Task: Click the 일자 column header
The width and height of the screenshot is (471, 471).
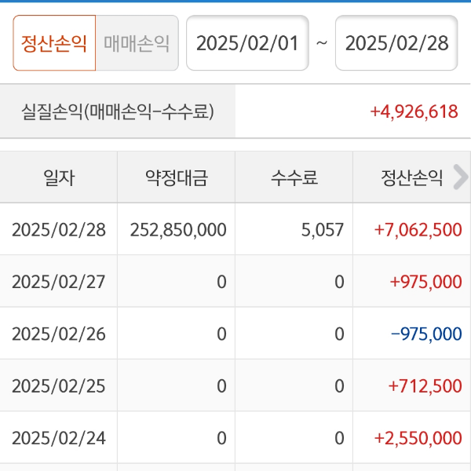Action: click(59, 177)
